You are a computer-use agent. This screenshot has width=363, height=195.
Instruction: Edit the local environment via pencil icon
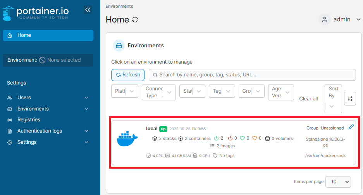[351, 127]
